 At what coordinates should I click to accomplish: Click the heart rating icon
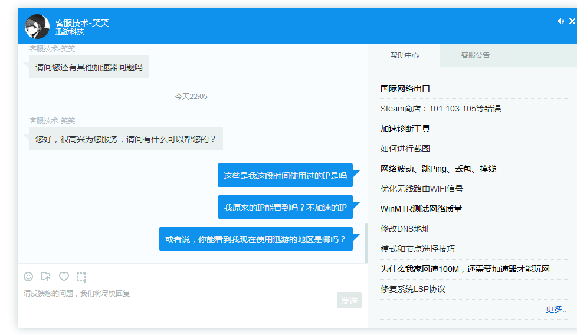64,277
